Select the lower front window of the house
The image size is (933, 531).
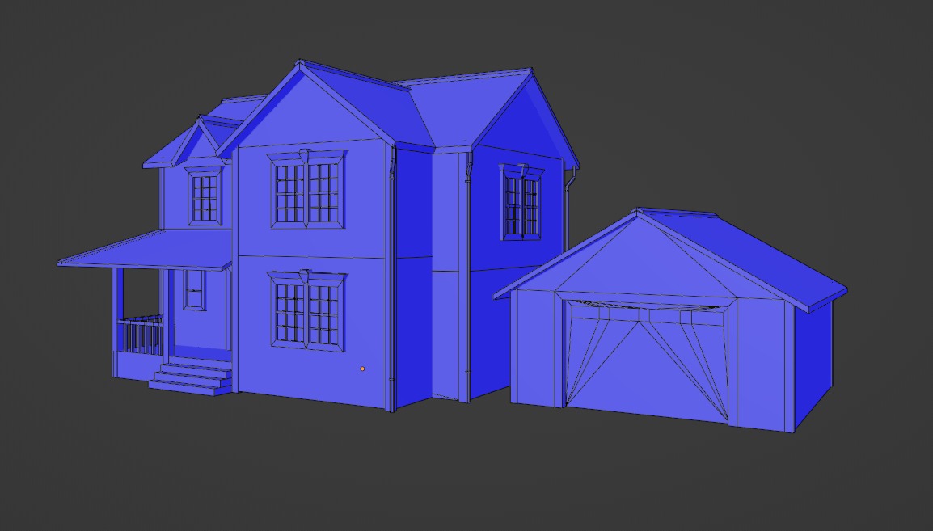pos(307,311)
